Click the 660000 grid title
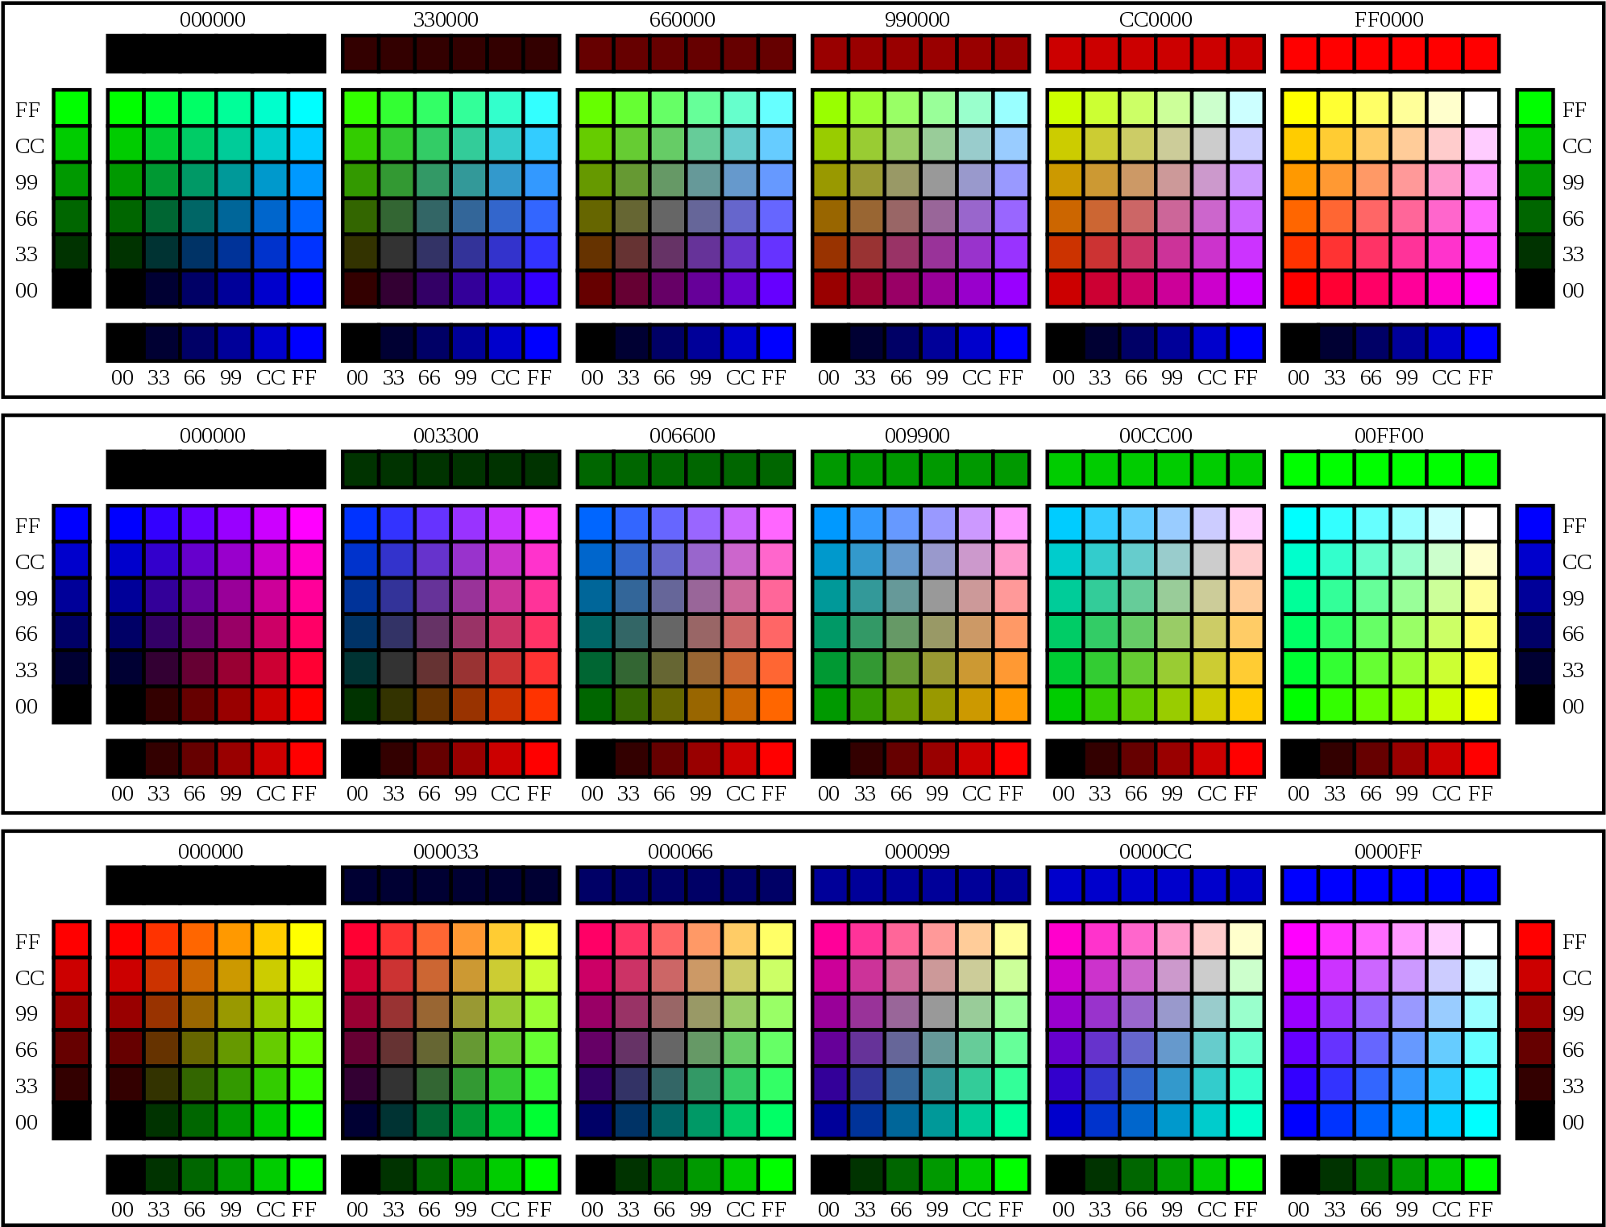 coord(682,19)
